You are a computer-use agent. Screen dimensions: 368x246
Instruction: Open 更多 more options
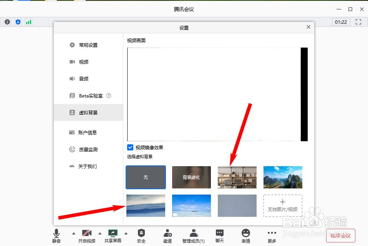[x=272, y=236]
